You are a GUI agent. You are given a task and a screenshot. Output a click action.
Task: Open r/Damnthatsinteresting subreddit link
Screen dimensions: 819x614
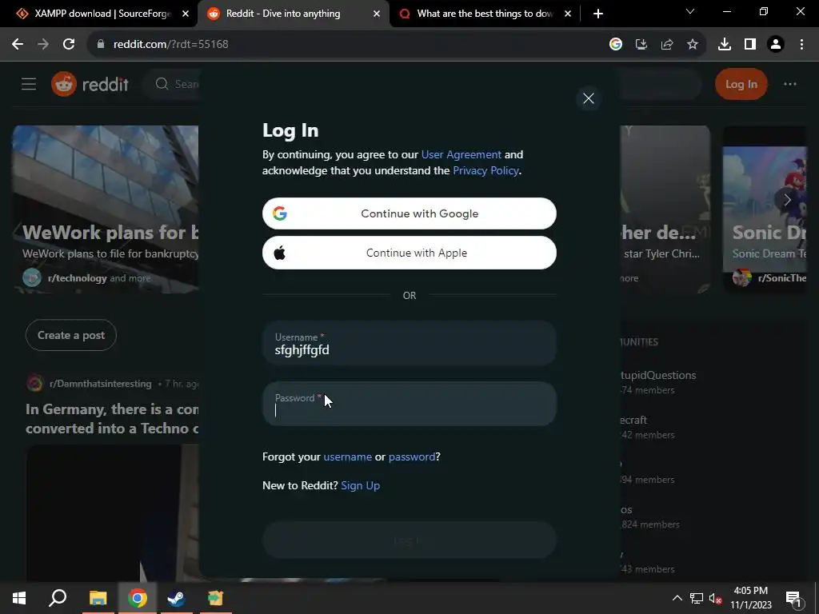(x=100, y=384)
